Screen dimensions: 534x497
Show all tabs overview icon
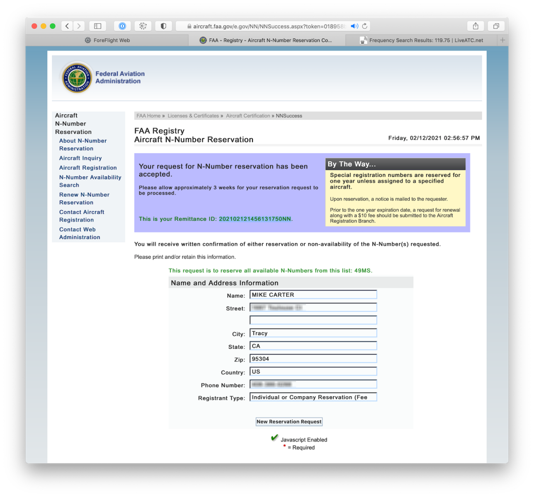click(496, 26)
